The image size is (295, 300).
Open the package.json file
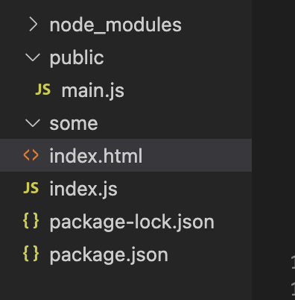[x=109, y=255]
